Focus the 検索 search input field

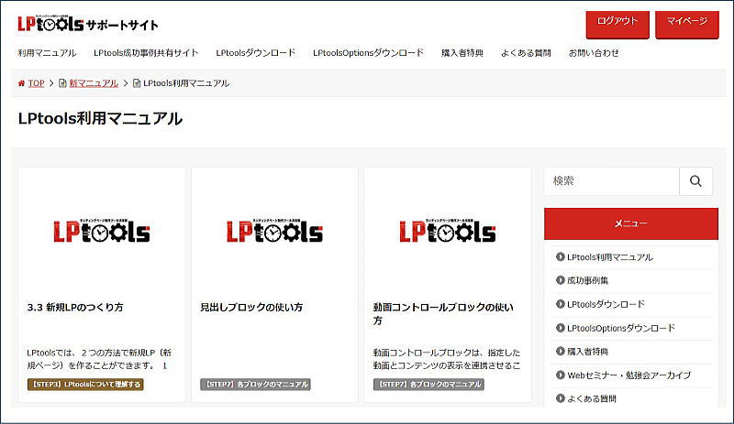(611, 181)
